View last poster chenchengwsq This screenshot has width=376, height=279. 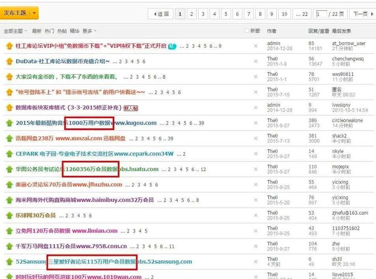tap(348, 59)
